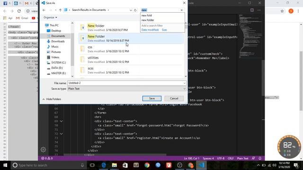Select 'new fold' search suggestion
Screen dimensions: 303x170
[x=147, y=16]
